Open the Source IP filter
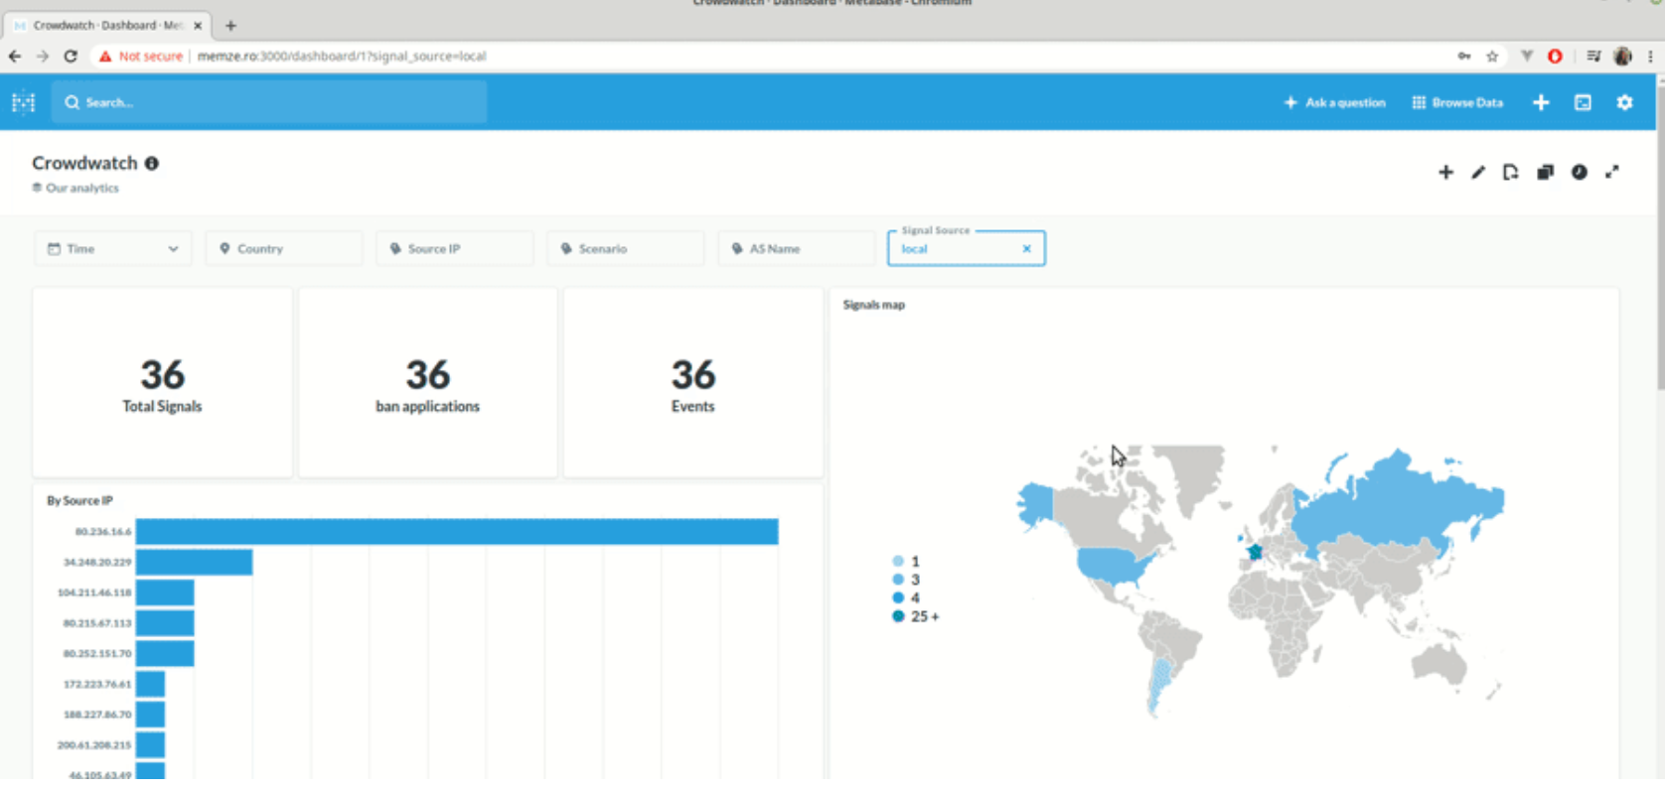1665x792 pixels. point(455,249)
